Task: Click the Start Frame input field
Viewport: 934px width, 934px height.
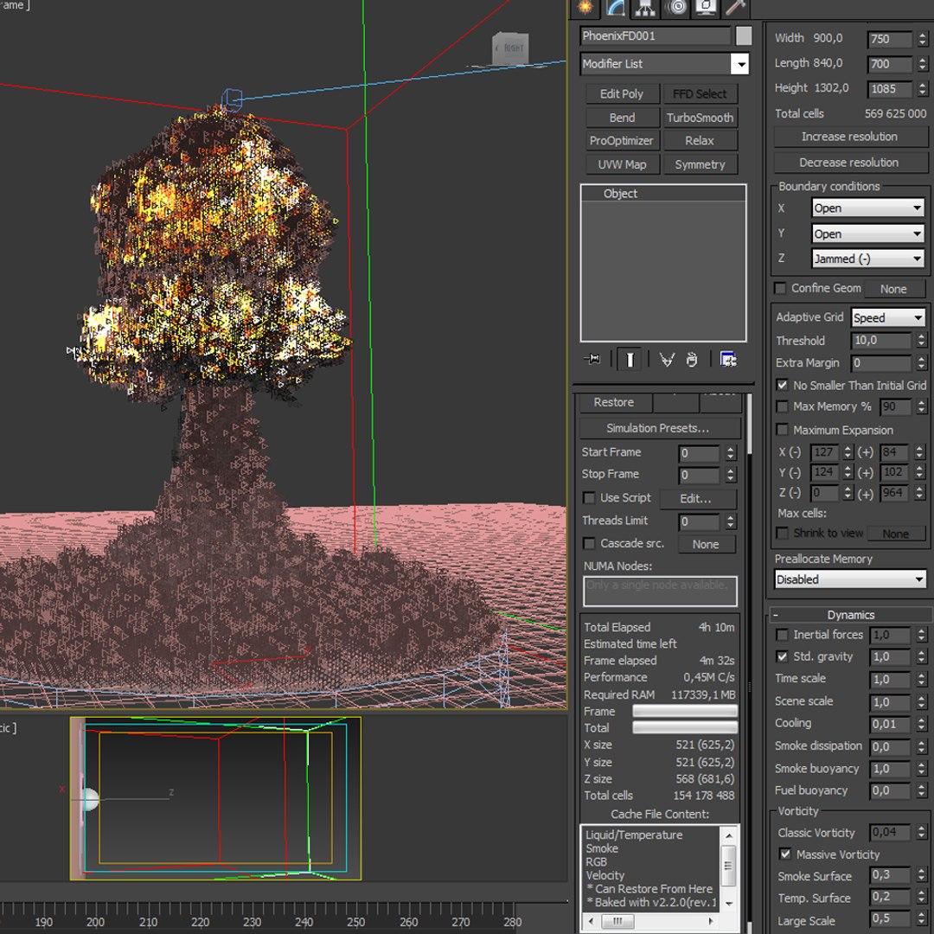Action: coord(700,453)
